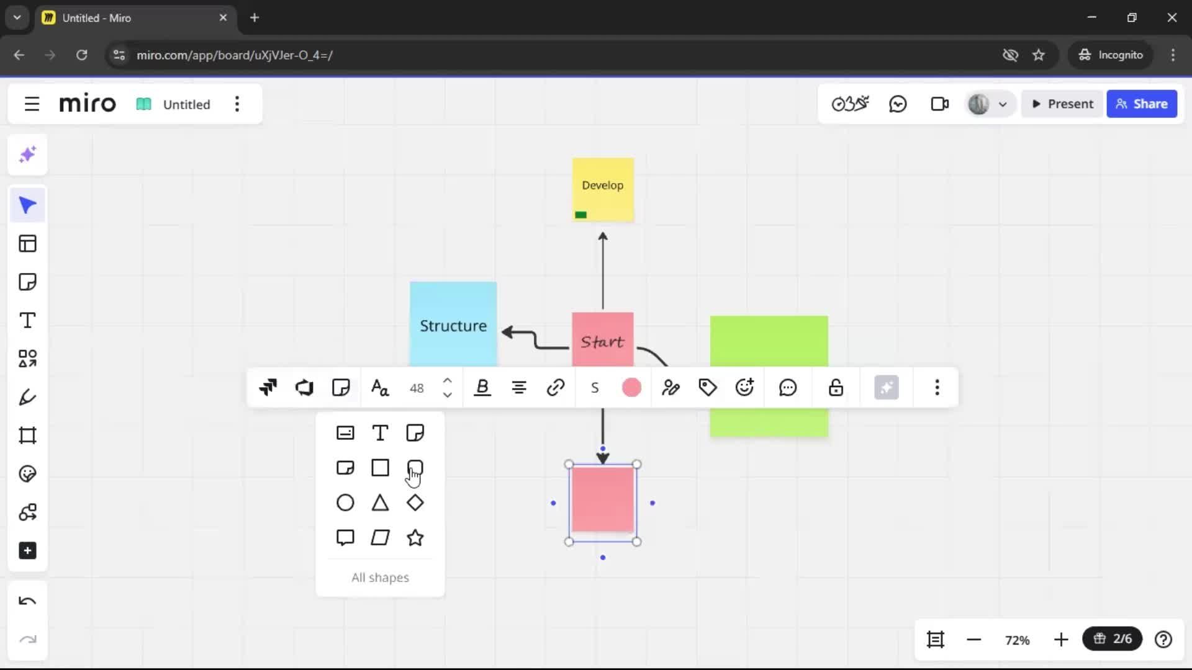Screen dimensions: 1192x670
Task: Click the author pen icon in the toolbar
Action: coord(670,388)
